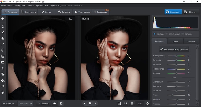Click the zoom out minus icon
201x107 pixels.
[132, 103]
